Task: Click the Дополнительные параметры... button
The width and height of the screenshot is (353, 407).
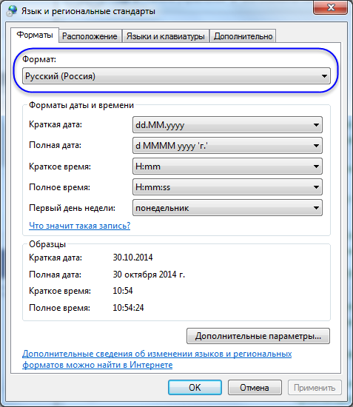Action: coord(258,336)
